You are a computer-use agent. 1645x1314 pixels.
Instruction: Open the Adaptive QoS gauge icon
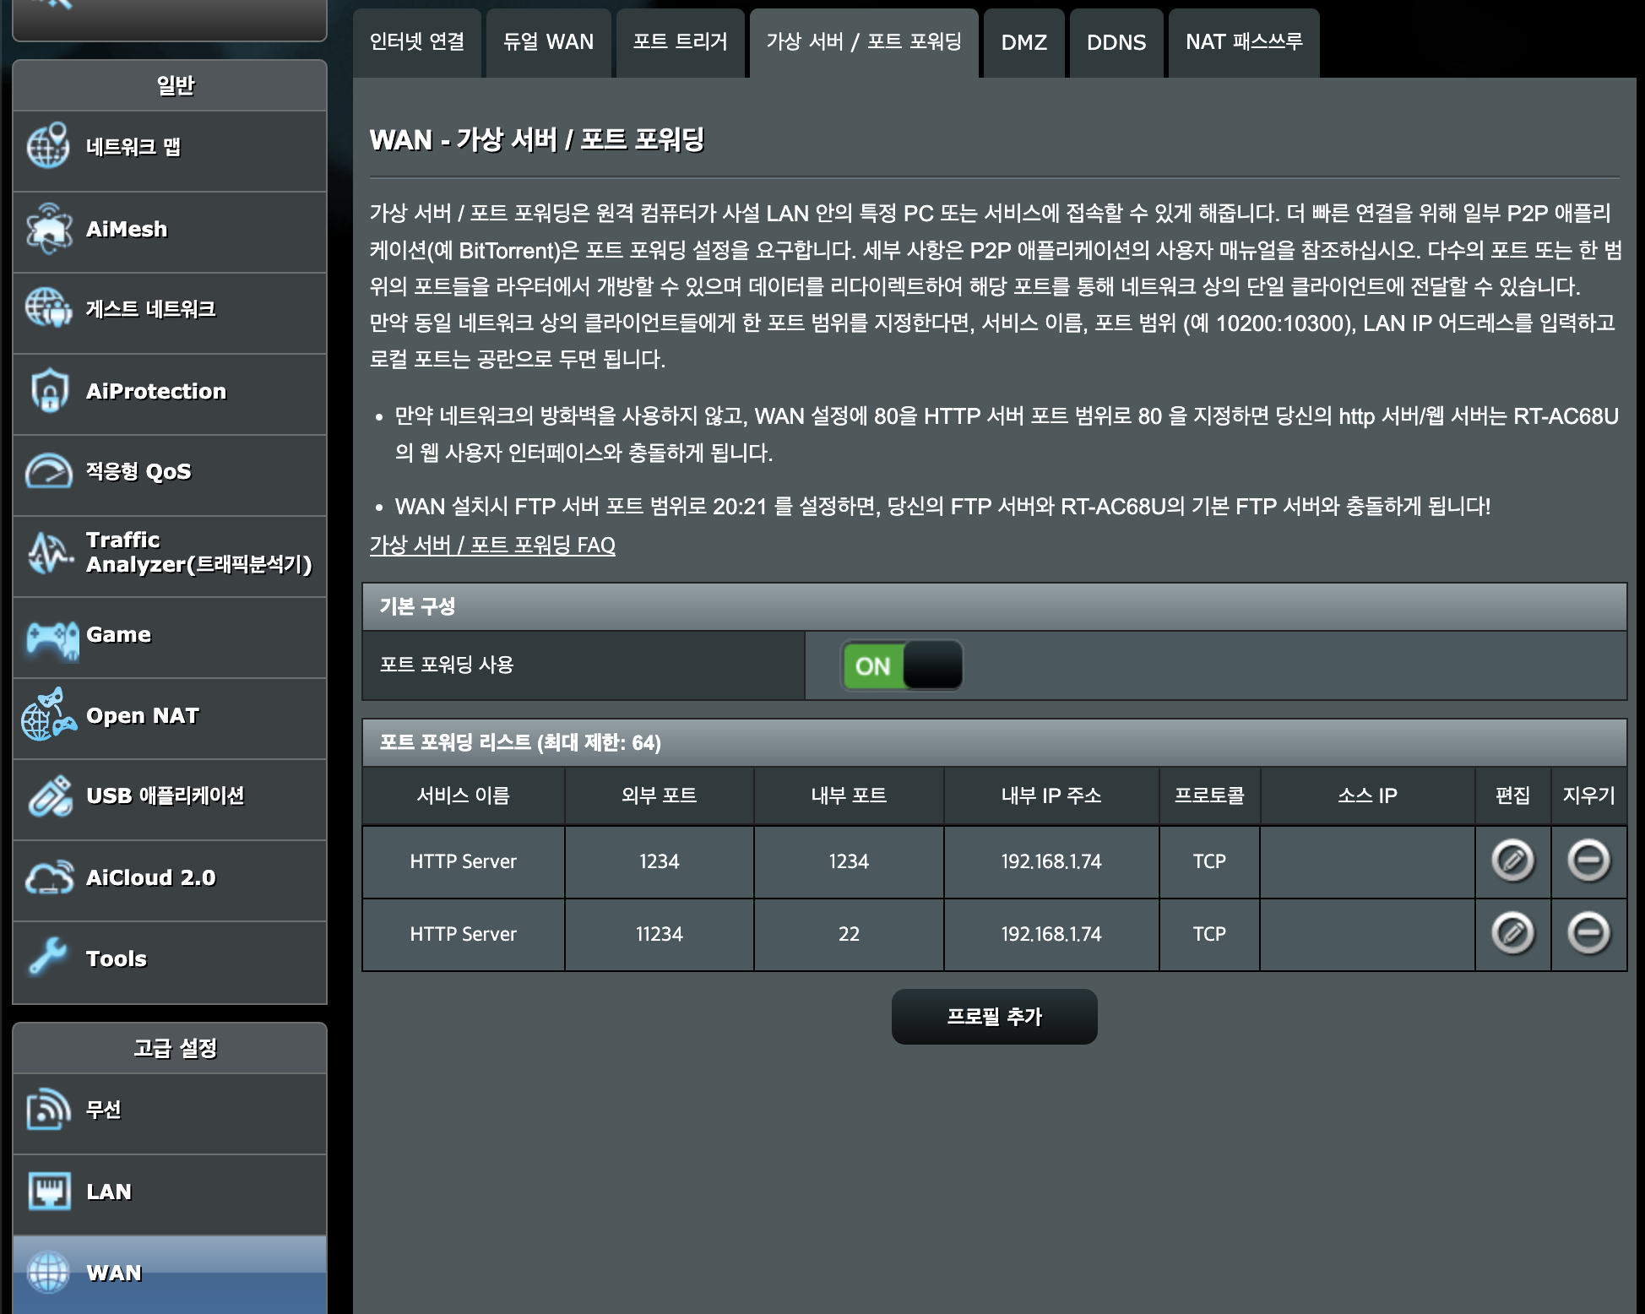click(x=48, y=471)
